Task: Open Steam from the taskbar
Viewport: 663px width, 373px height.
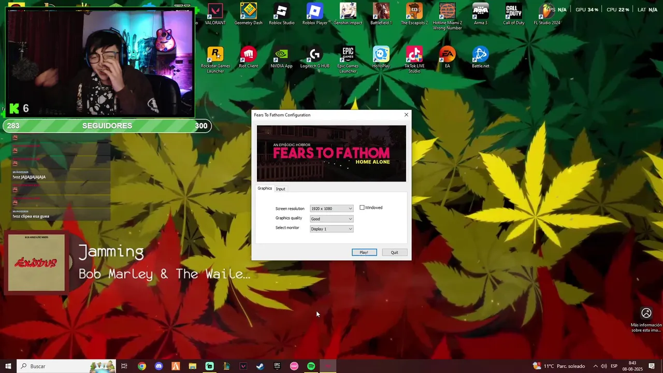Action: coord(260,366)
